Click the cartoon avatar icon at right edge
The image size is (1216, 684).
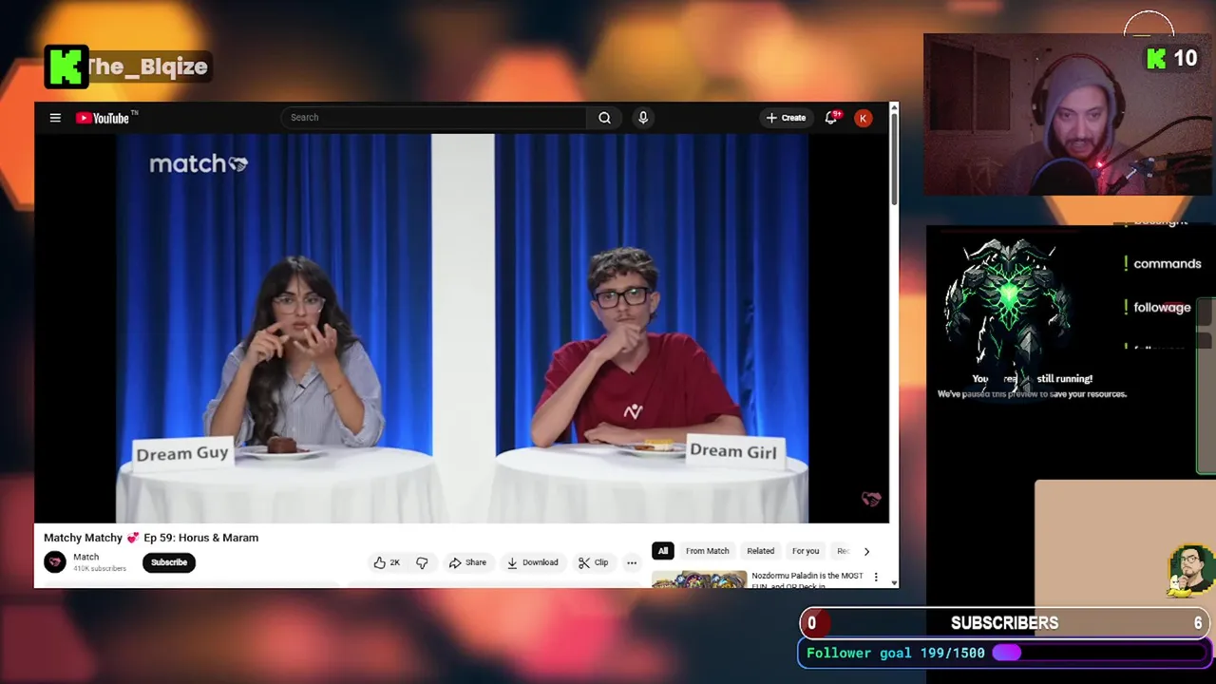point(1189,570)
